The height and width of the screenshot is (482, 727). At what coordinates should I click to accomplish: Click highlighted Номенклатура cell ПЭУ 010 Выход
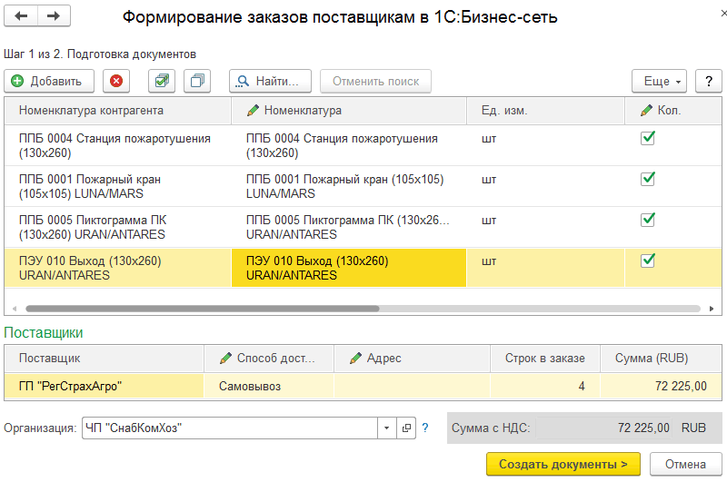coord(349,268)
